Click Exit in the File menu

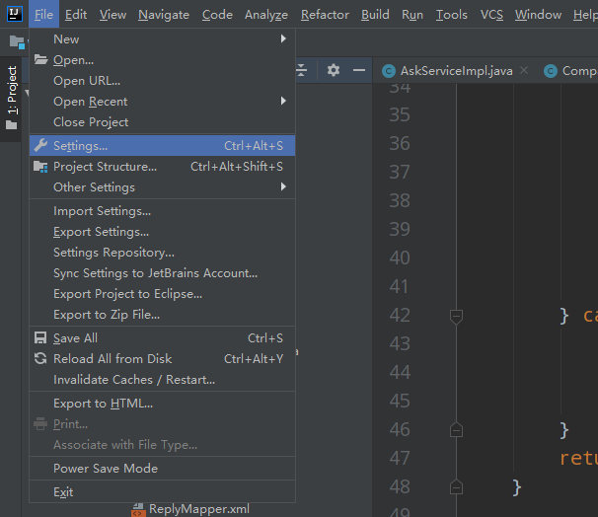(x=162, y=491)
